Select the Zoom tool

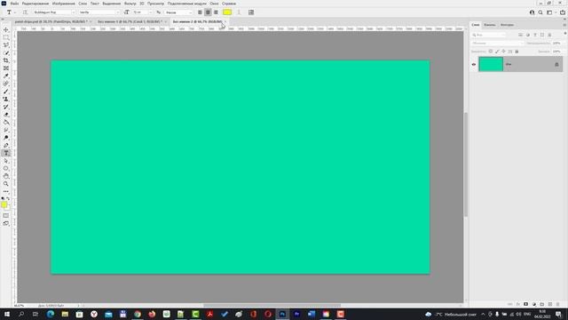click(6, 184)
